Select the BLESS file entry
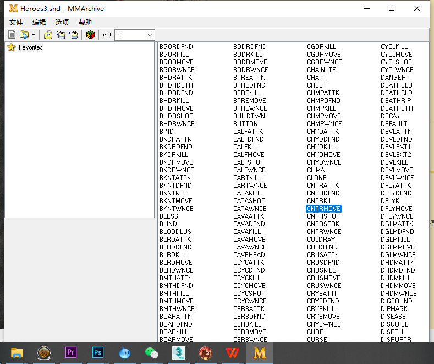The image size is (434, 364). click(x=168, y=216)
